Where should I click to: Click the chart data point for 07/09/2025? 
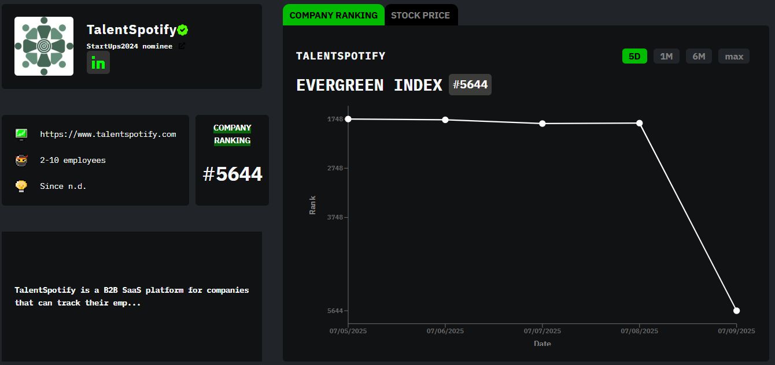coord(737,311)
